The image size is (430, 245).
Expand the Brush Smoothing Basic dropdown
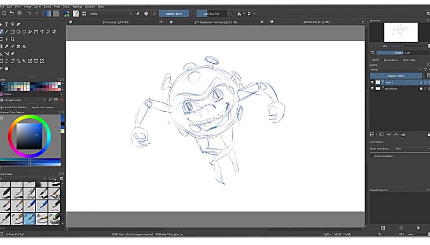(x=411, y=148)
